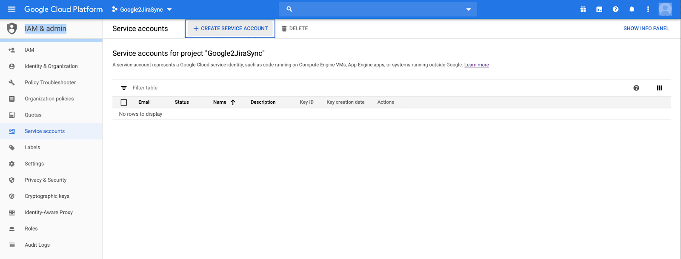Open the notifications bell
The image size is (681, 259).
pyautogui.click(x=632, y=9)
